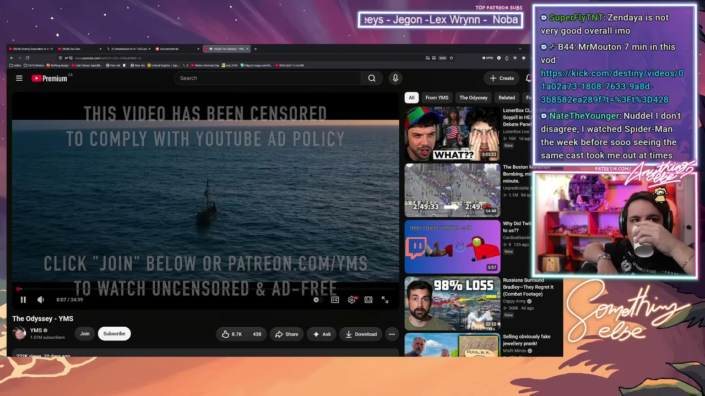Close The Odyssey - YMS tab
The height and width of the screenshot is (396, 705).
pos(247,49)
